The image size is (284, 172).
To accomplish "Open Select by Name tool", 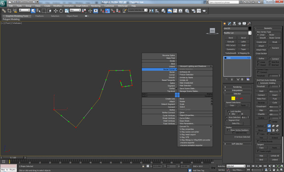I will point(39,11).
